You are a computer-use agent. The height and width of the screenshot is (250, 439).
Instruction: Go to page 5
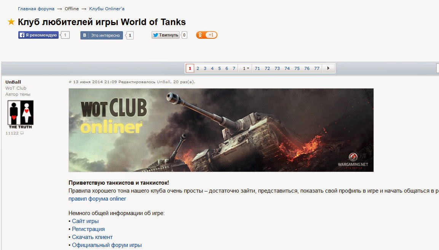(x=219, y=68)
